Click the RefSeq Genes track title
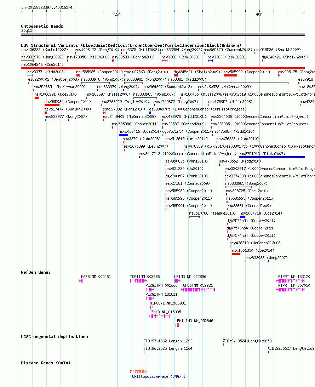 click(36, 272)
